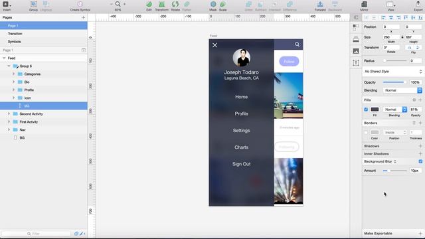Viewport: 425px width, 239px height.
Task: Expand the First Activity group
Action: point(9,122)
